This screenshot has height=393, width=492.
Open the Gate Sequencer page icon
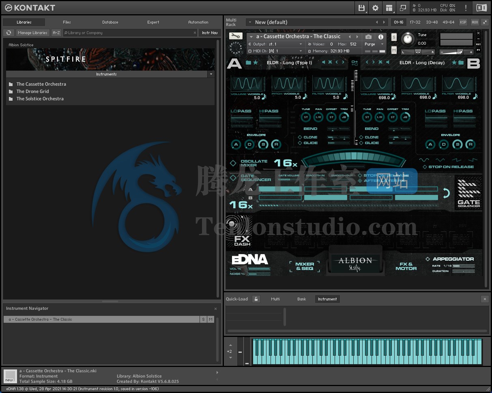(468, 192)
